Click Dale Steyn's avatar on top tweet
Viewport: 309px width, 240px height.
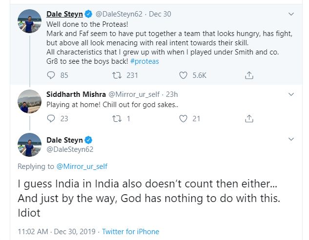pos(29,21)
